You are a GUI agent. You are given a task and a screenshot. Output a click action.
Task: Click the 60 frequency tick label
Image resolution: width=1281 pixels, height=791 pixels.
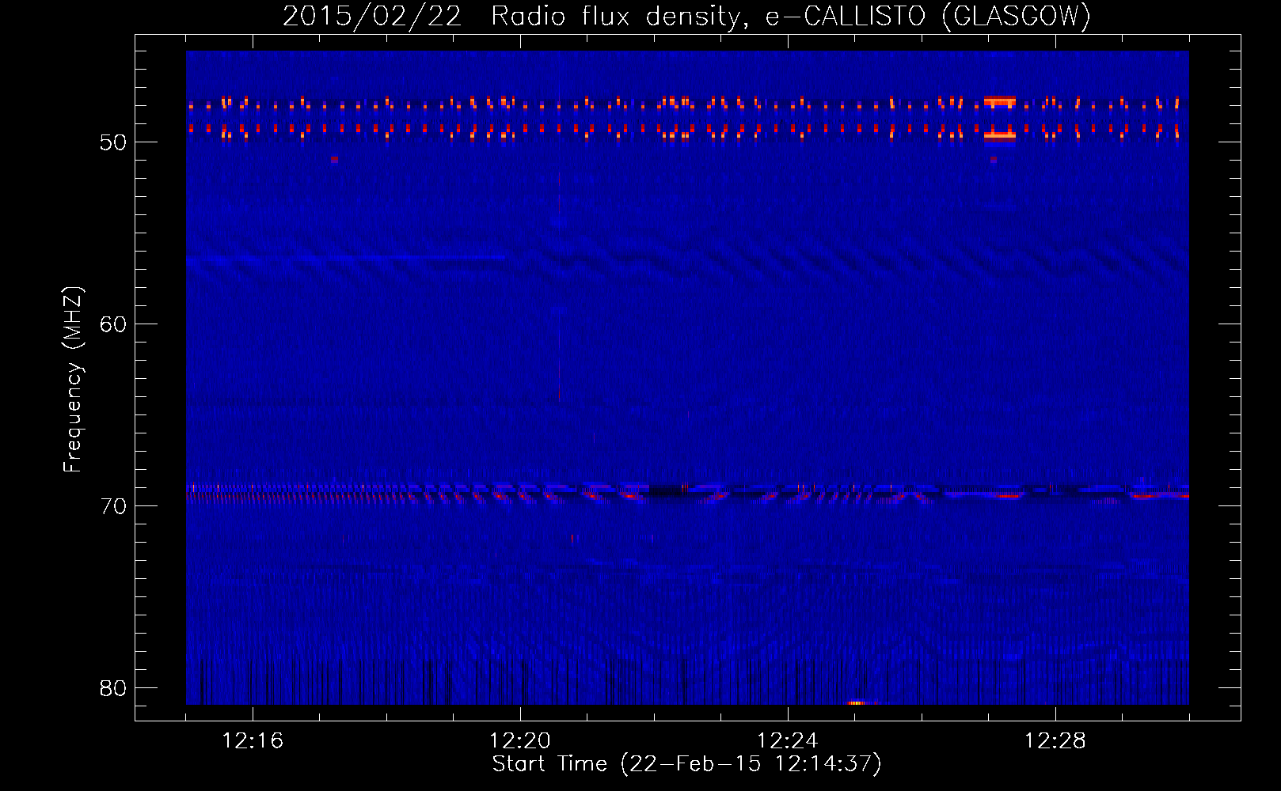pos(113,324)
